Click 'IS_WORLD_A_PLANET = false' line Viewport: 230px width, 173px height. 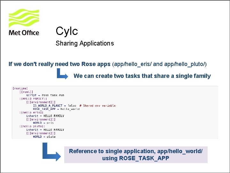coord(55,106)
